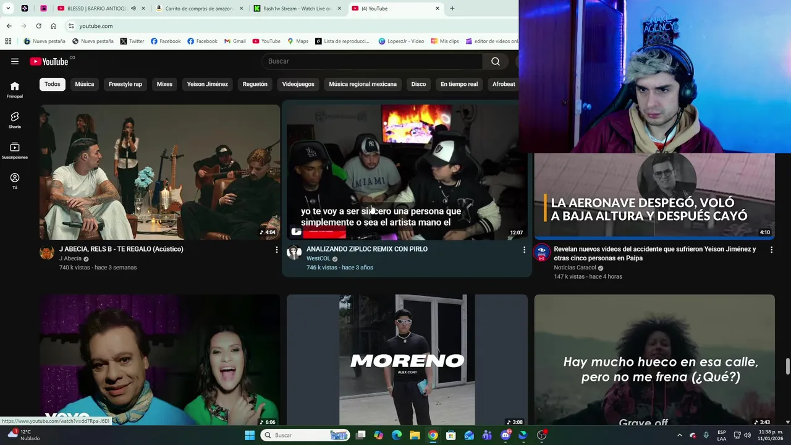Image resolution: width=791 pixels, height=445 pixels.
Task: Click WestCOL channel avatar
Action: click(x=294, y=252)
